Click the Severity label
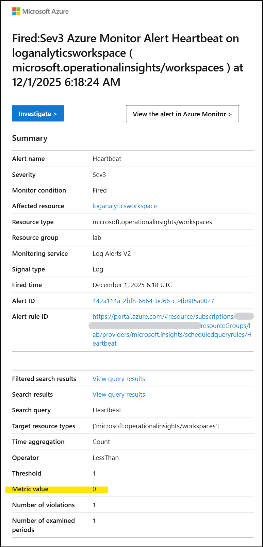This screenshot has width=263, height=547. (x=24, y=175)
